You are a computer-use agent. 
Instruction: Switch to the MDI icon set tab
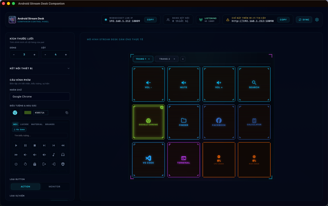tap(15, 124)
